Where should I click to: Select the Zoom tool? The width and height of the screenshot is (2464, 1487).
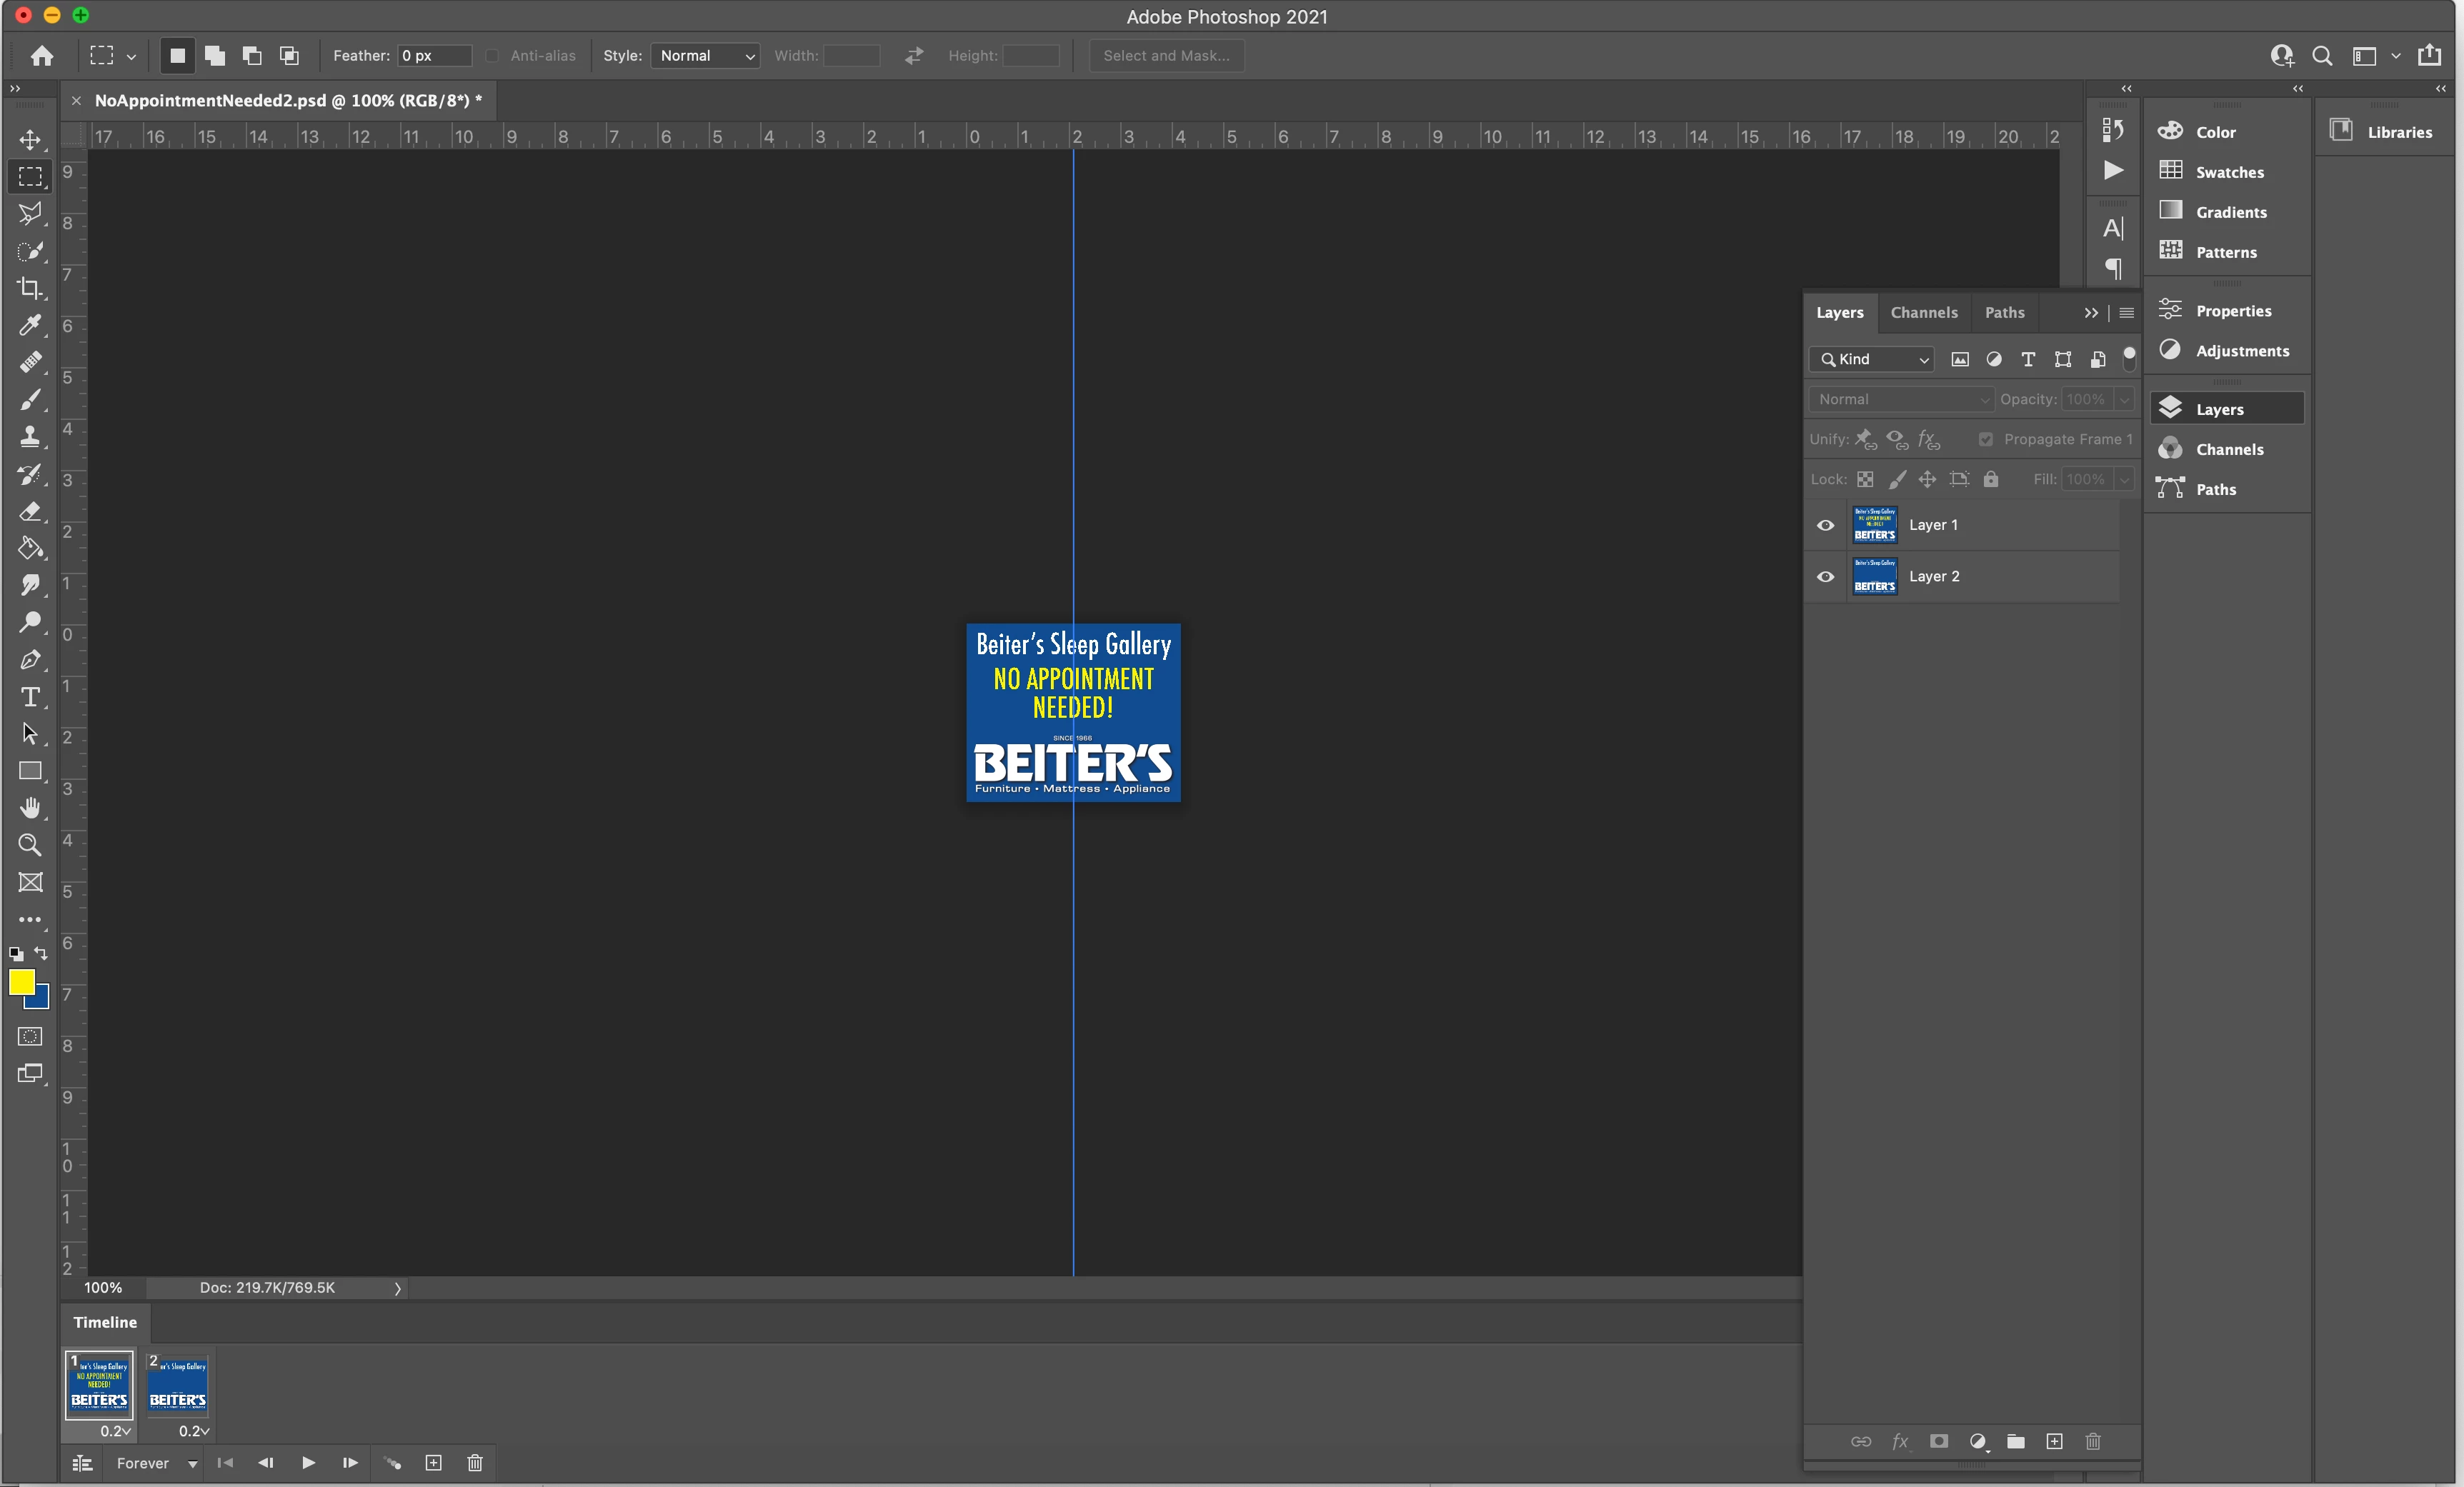(x=30, y=845)
